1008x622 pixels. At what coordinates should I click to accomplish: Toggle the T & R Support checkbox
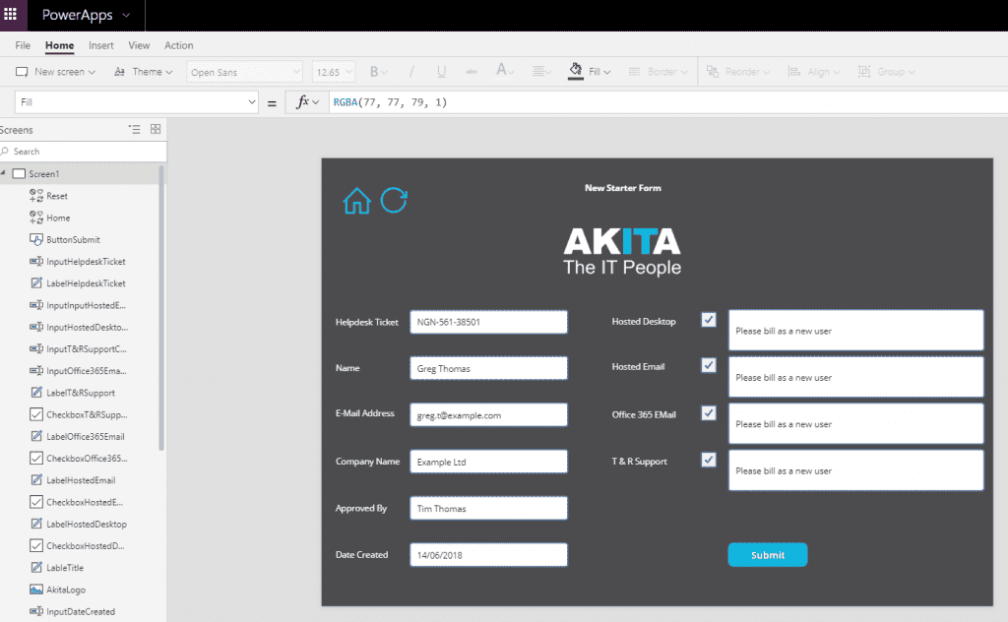709,460
